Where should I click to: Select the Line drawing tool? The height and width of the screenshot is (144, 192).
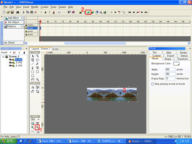32,64
